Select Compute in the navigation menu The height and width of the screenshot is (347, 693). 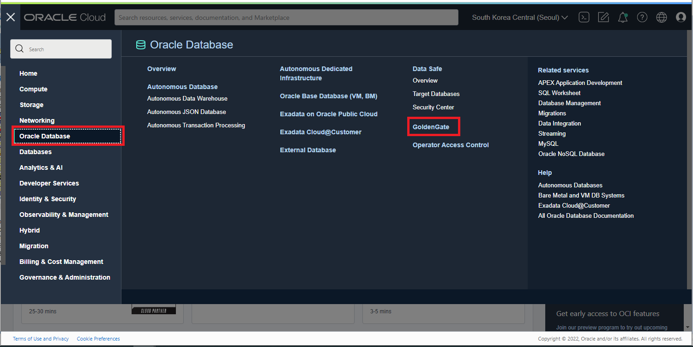(x=33, y=89)
